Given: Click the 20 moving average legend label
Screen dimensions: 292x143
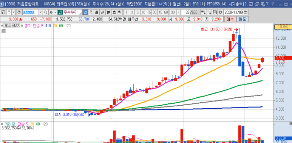Looking at the screenshot, I should [x=55, y=26].
